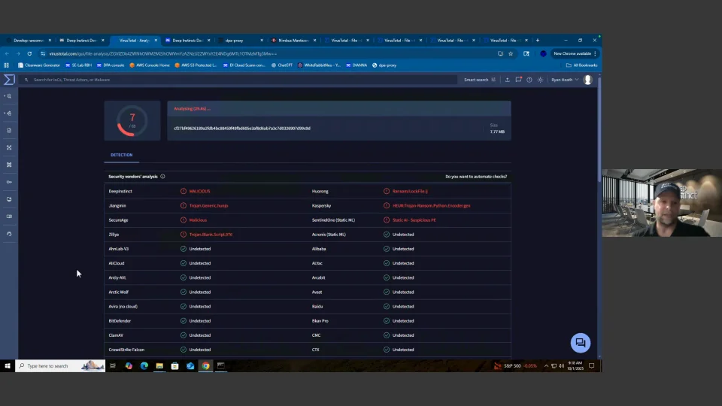Click the S&P 500 taskbar widget
Viewport: 722px width, 406px height.
click(515, 366)
